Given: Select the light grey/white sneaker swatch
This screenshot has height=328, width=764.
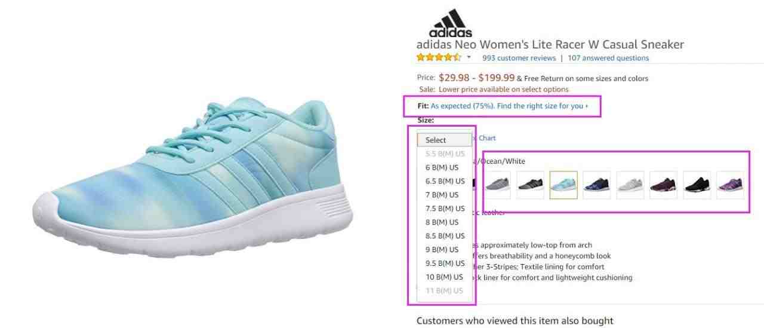Looking at the screenshot, I should coord(630,185).
